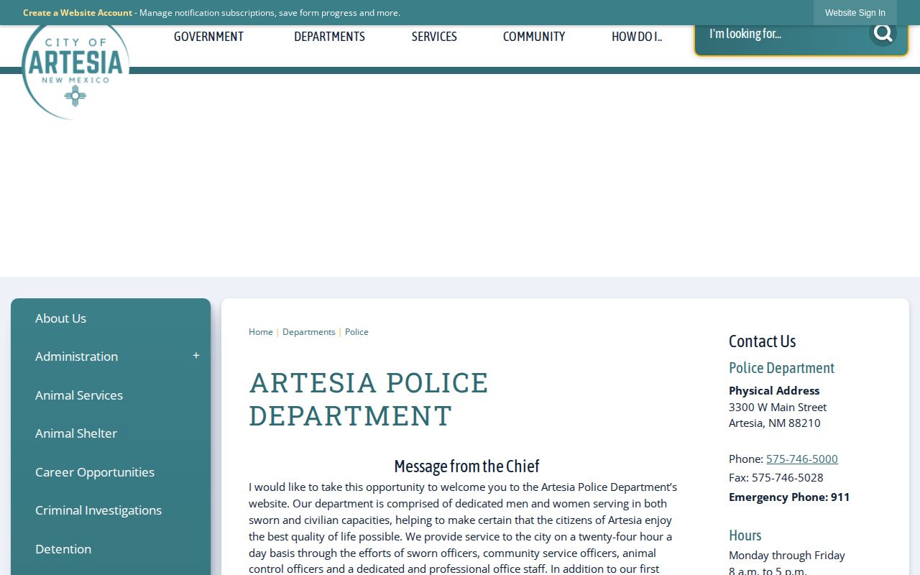Click the Hours heading

click(745, 535)
